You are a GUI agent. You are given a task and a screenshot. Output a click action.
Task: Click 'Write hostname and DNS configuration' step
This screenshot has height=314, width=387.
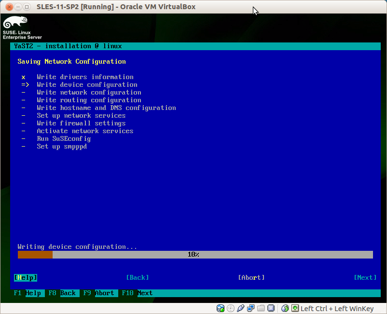[x=106, y=108]
